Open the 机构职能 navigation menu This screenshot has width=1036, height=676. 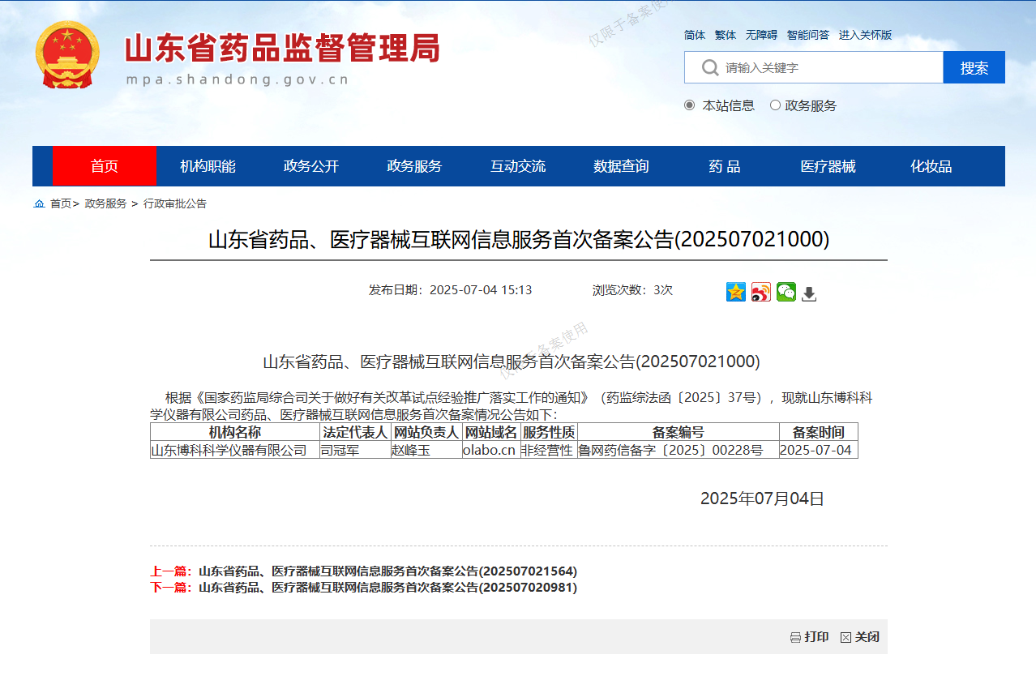pos(208,166)
